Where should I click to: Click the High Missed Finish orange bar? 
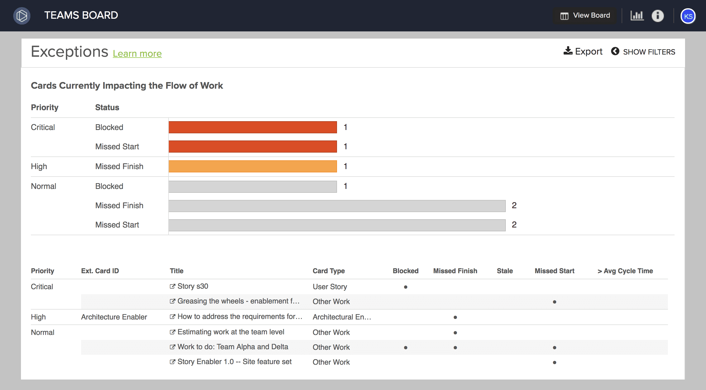click(x=253, y=166)
